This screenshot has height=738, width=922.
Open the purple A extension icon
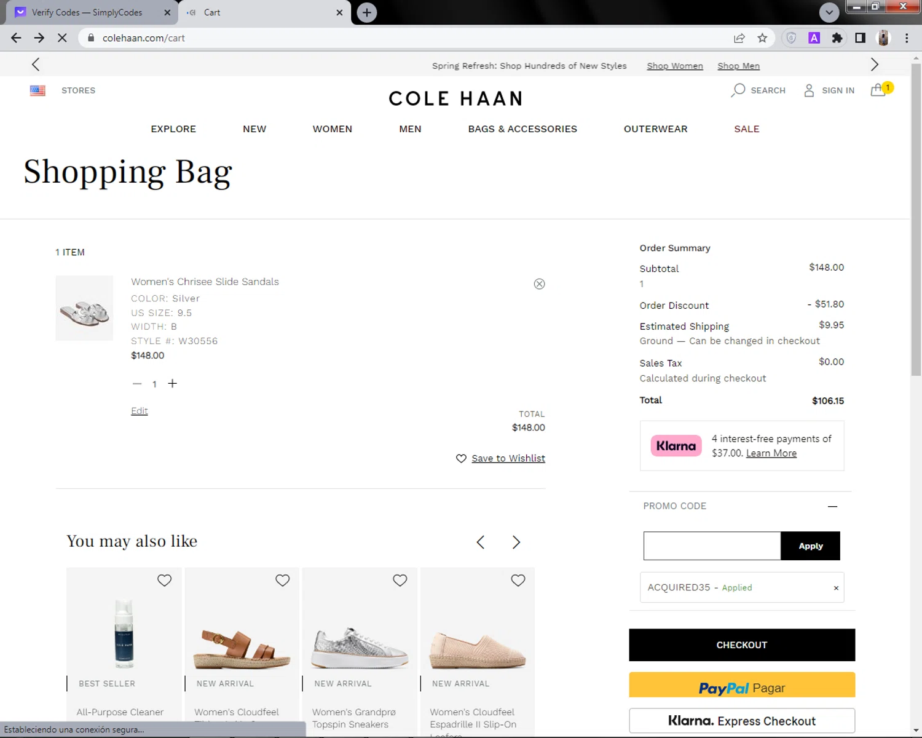tap(814, 38)
